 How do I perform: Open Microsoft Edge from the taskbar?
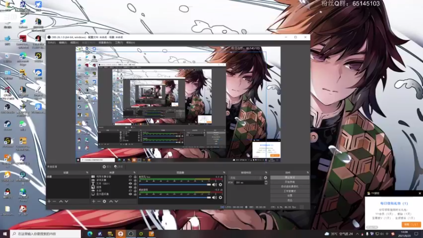coord(90,234)
